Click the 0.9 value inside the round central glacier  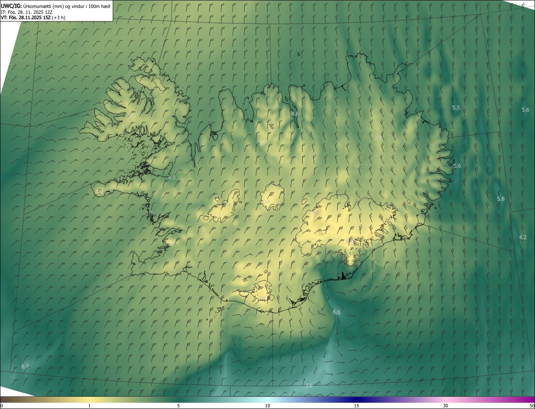coord(267,202)
